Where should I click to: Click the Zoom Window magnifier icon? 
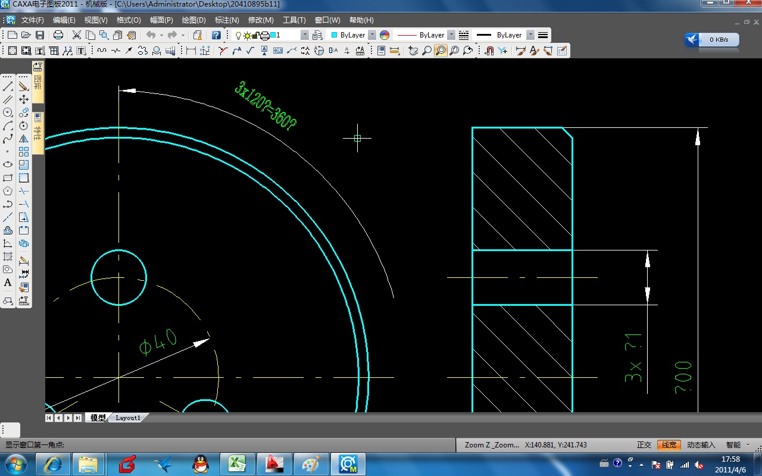[441, 51]
